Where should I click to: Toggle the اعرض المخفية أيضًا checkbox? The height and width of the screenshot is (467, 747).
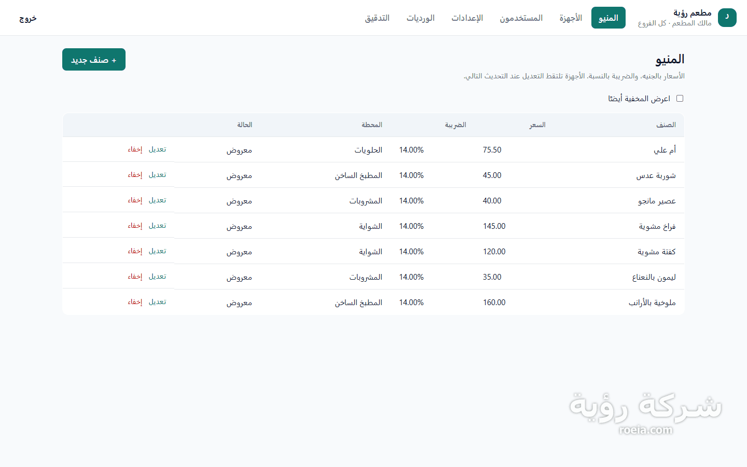tap(680, 99)
